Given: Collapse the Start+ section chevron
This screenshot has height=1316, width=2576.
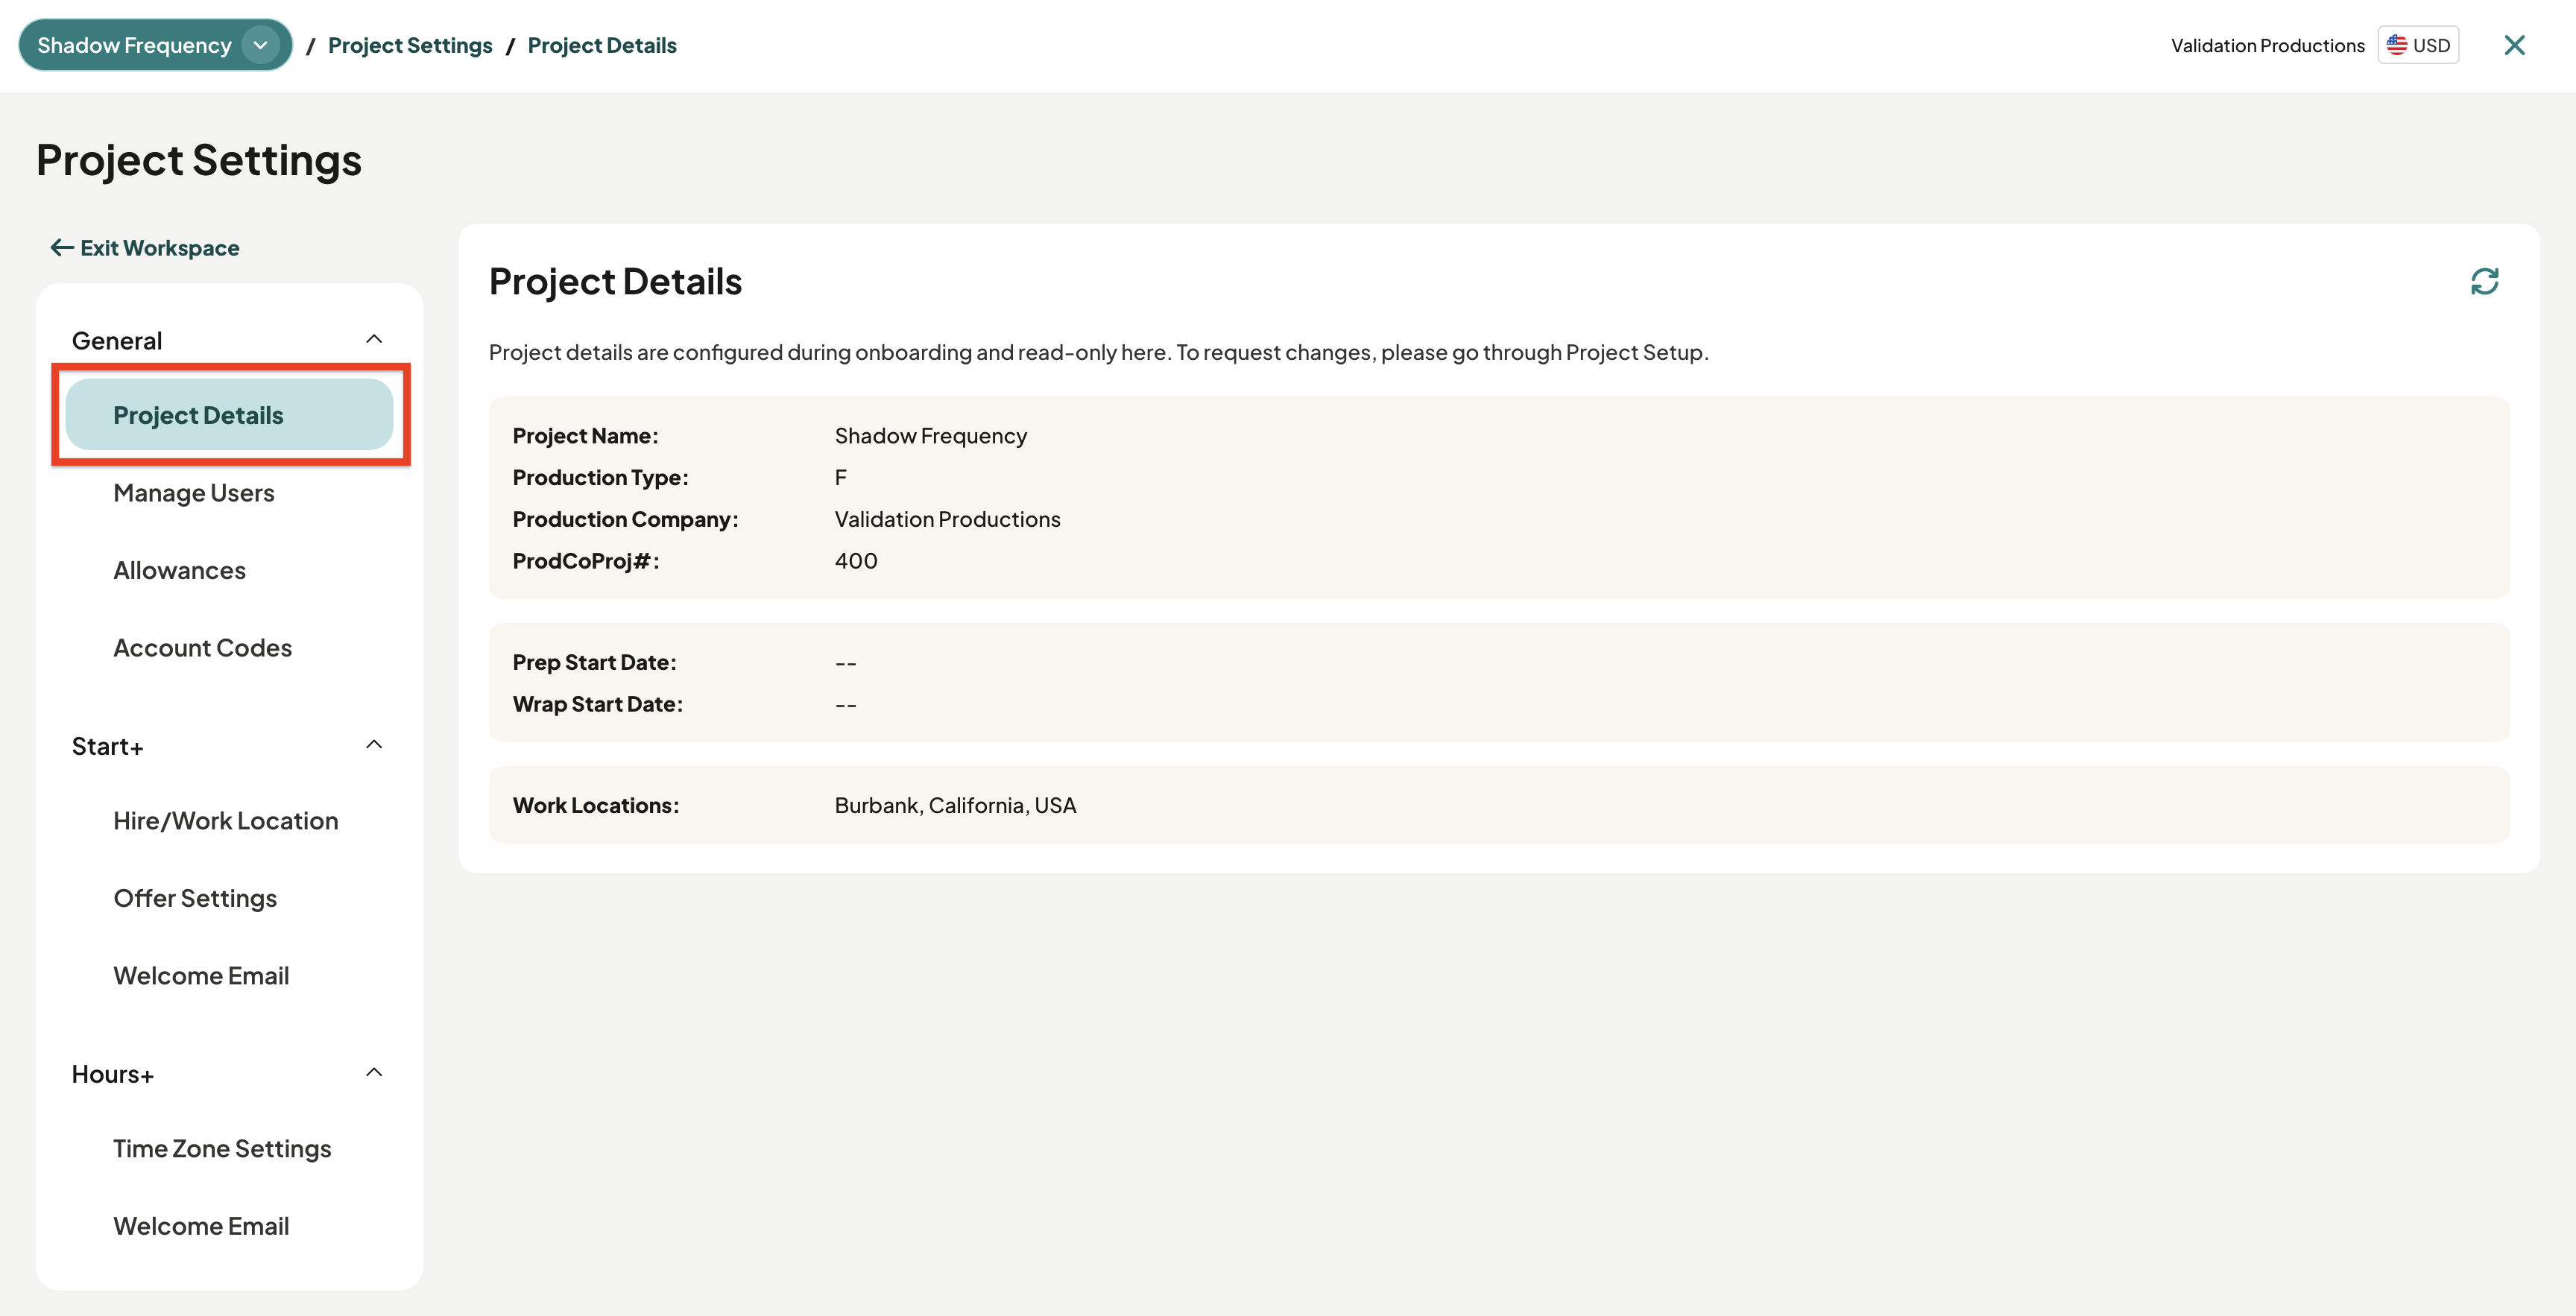Looking at the screenshot, I should (374, 745).
